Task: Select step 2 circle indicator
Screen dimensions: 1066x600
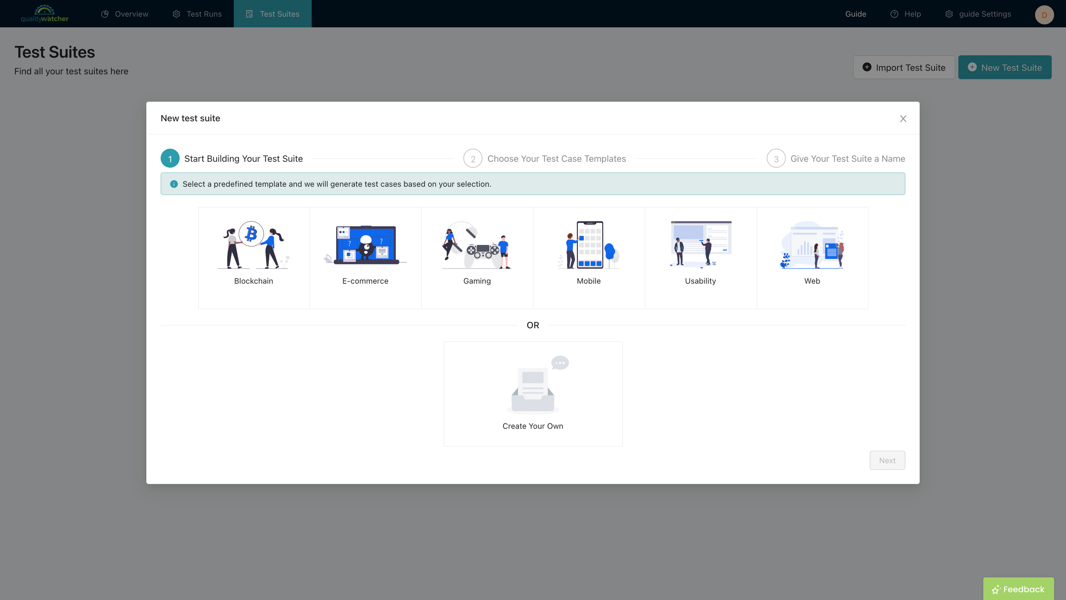Action: click(473, 159)
